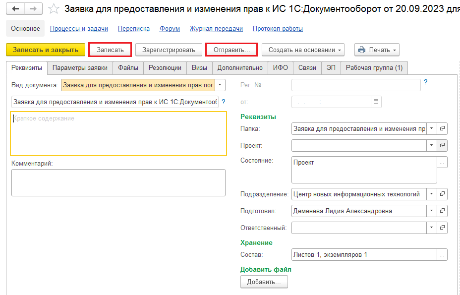This screenshot has width=460, height=295.
Task: Open the Журнал передачи link
Action: (216, 28)
